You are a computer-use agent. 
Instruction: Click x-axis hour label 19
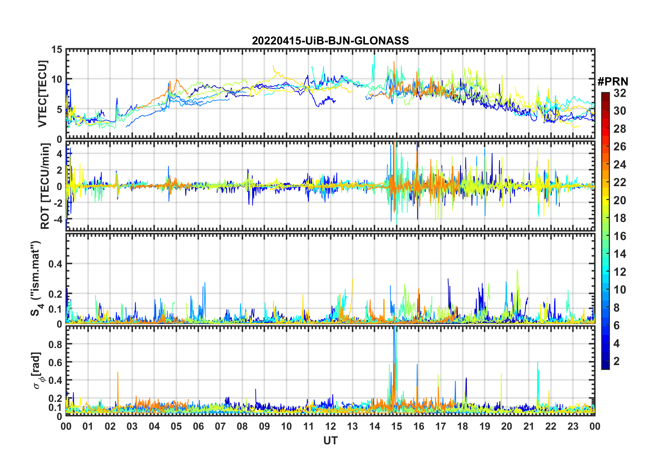click(485, 427)
